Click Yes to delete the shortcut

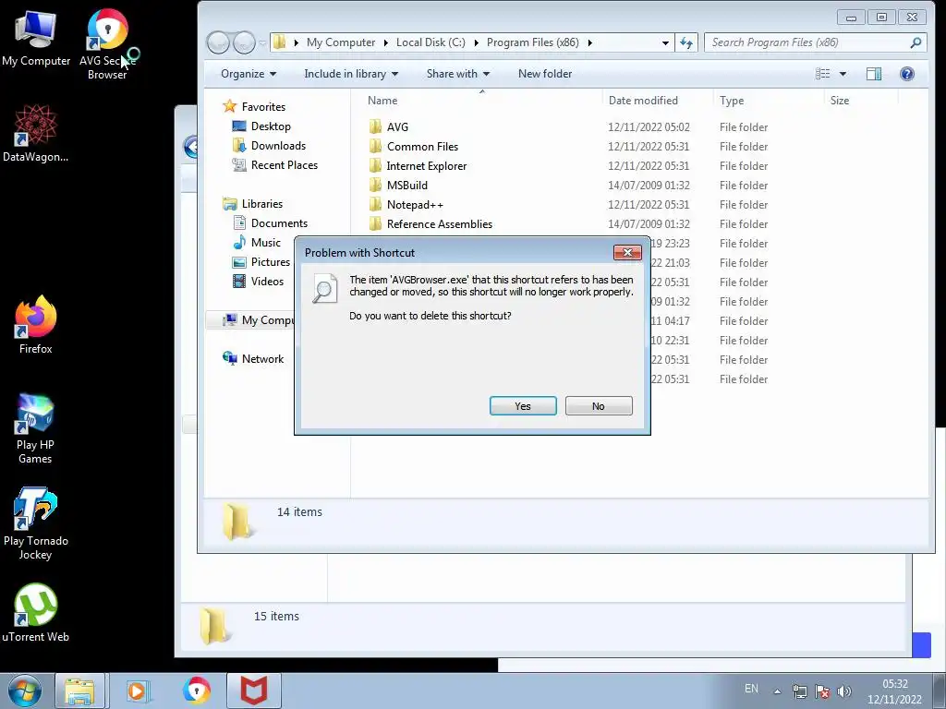click(x=523, y=406)
